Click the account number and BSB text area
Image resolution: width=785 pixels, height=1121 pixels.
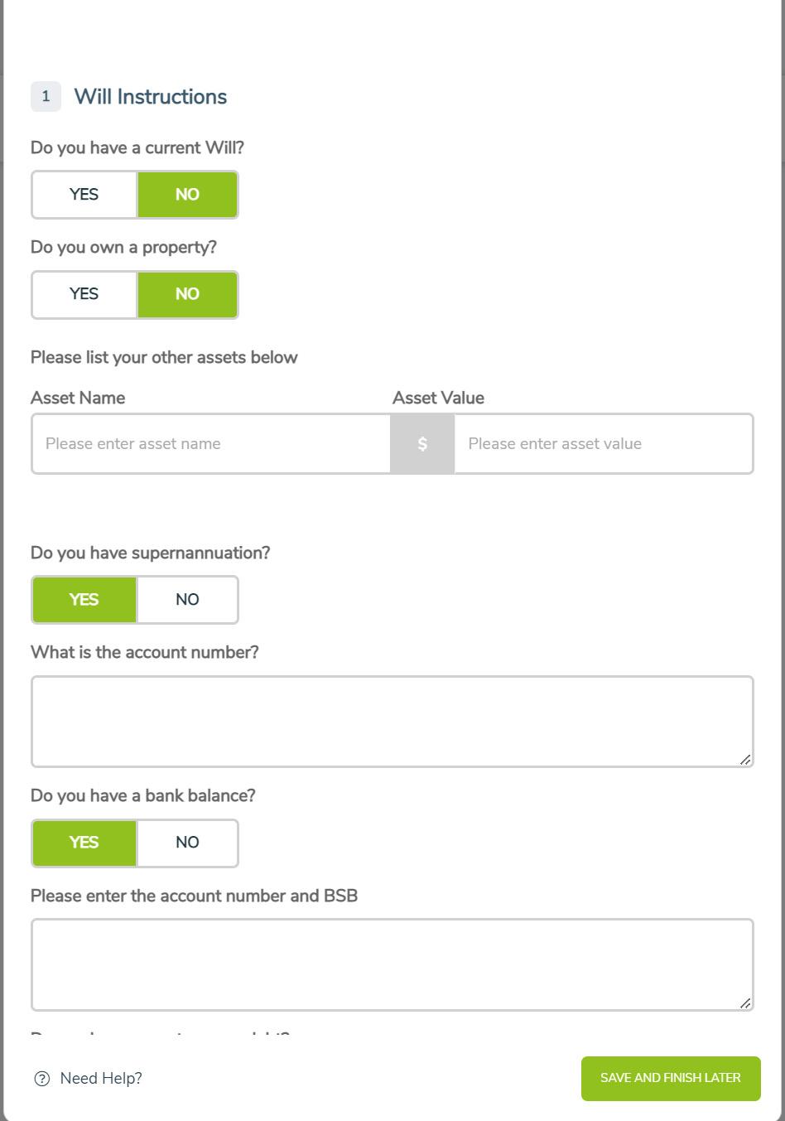(x=392, y=964)
